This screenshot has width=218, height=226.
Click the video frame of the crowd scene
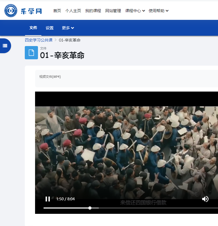(x=127, y=153)
